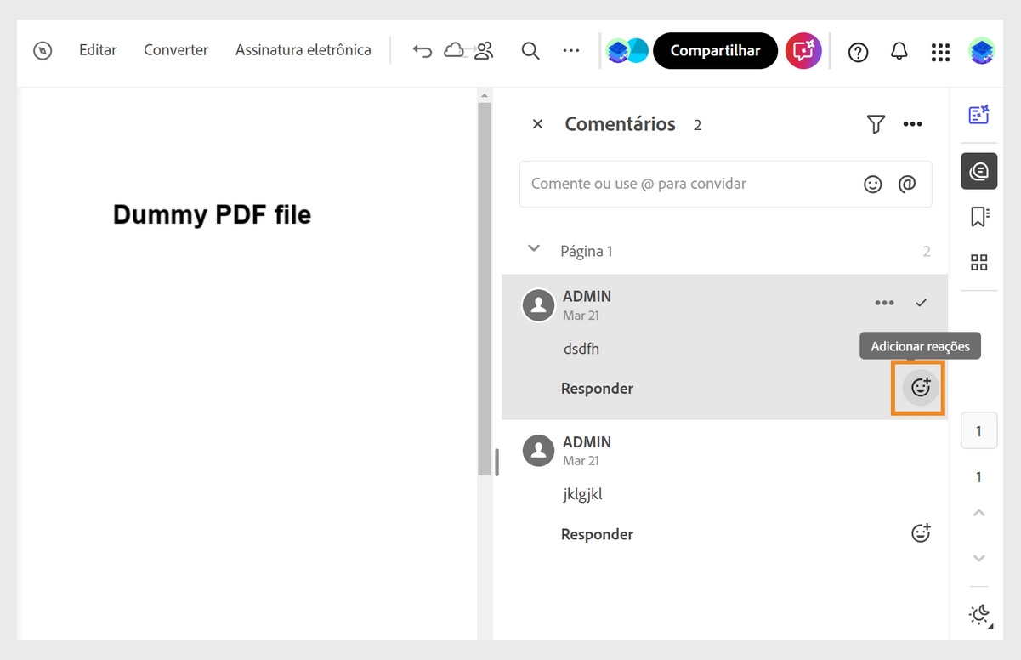Open the notifications bell

(x=899, y=51)
